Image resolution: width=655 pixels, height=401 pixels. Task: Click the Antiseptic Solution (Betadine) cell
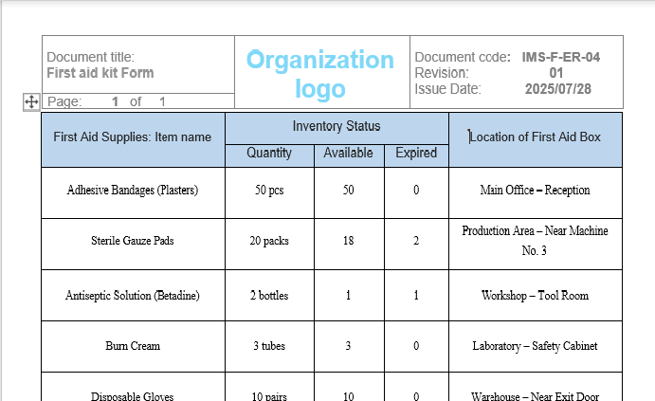[133, 296]
